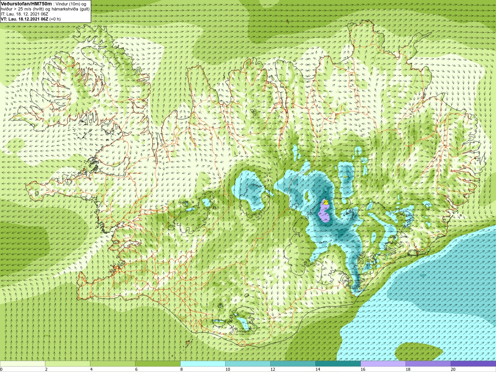The image size is (496, 372).
Task: Select the 18–20 m/s purple legend swatch
Action: tap(428, 364)
